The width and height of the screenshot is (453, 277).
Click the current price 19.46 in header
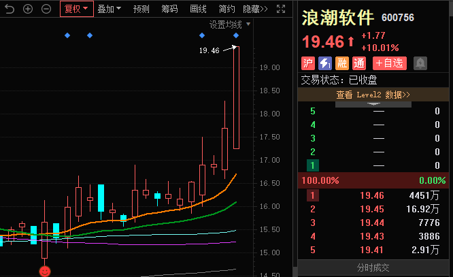coord(323,42)
